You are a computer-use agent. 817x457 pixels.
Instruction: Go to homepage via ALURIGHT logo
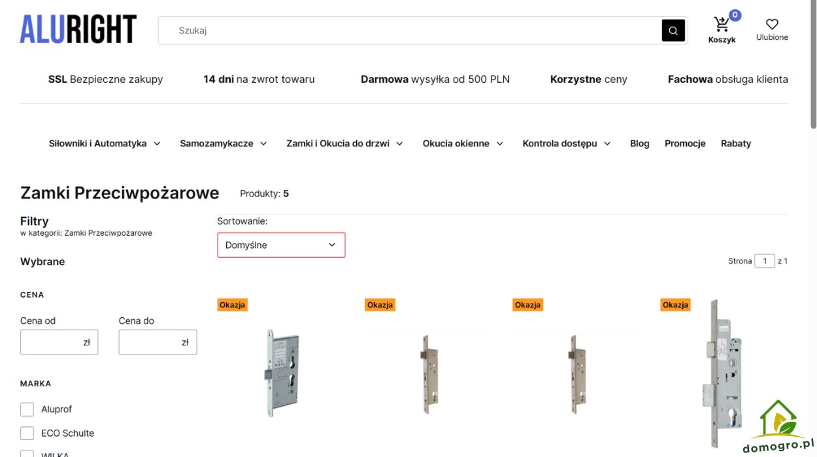click(x=78, y=29)
